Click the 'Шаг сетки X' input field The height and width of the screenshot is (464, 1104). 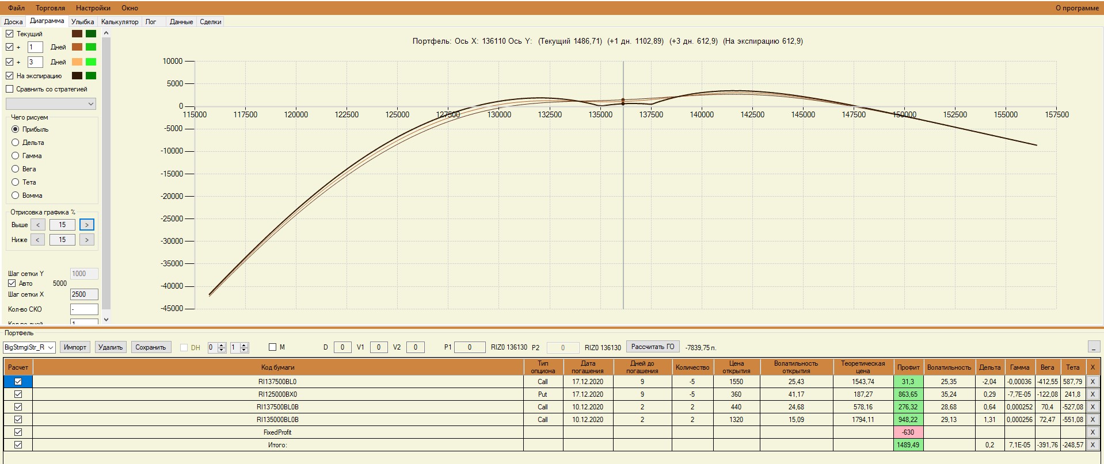click(x=84, y=294)
